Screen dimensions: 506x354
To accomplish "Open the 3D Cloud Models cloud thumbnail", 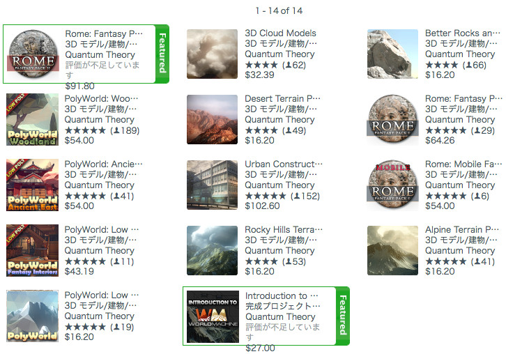I will pyautogui.click(x=212, y=54).
